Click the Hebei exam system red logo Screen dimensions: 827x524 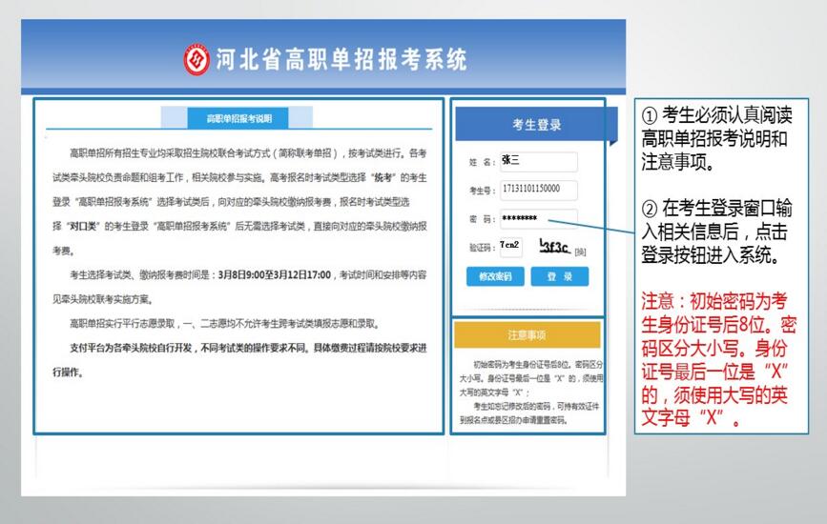point(196,59)
